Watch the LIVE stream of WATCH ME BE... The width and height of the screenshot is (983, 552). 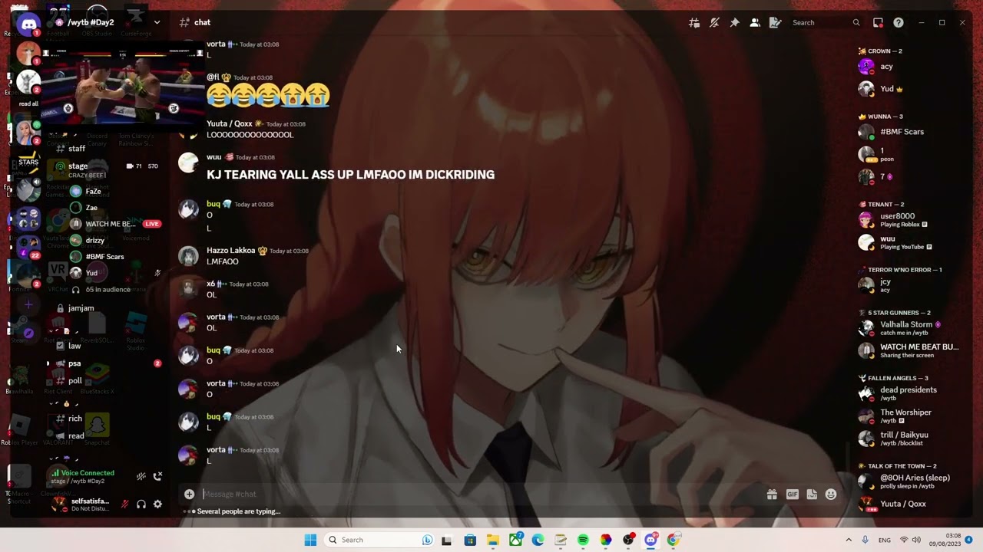tap(115, 224)
